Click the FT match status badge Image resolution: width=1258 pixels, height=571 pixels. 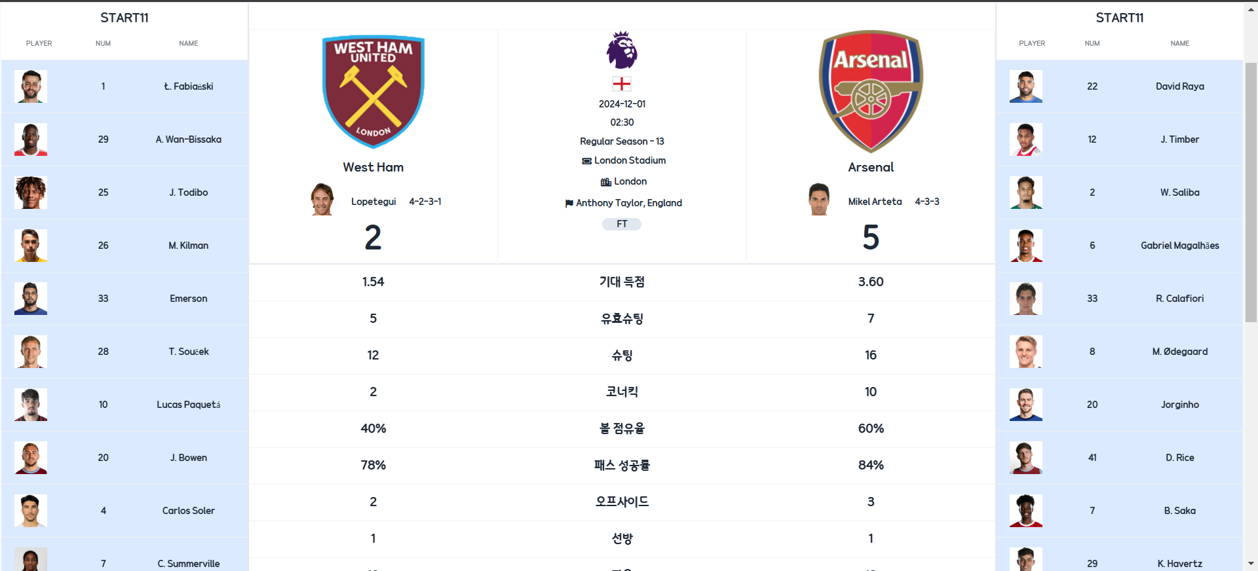tap(622, 224)
